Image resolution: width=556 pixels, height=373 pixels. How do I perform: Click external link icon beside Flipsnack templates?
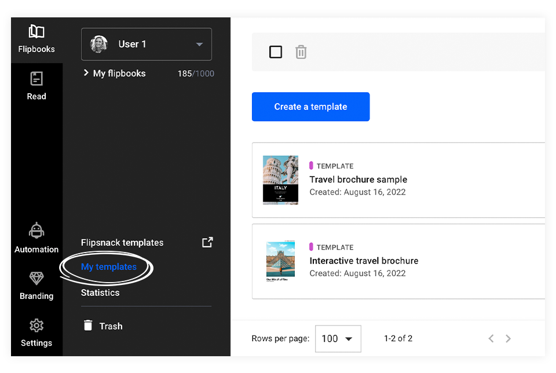[207, 243]
